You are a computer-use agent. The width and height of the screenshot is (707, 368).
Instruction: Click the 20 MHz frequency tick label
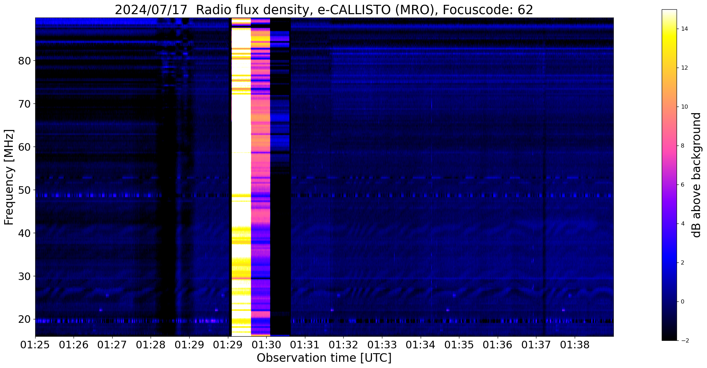pos(25,319)
